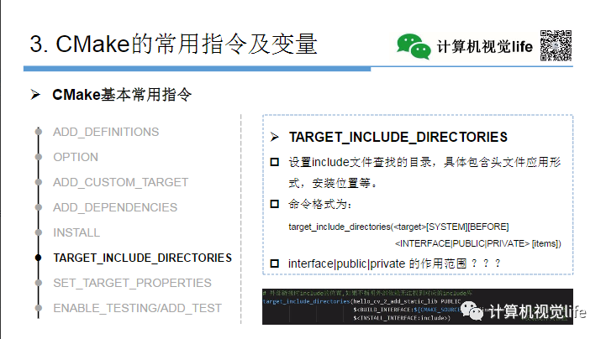
Task: Click the text "设置include文件查找的目录"
Action: 361,162
